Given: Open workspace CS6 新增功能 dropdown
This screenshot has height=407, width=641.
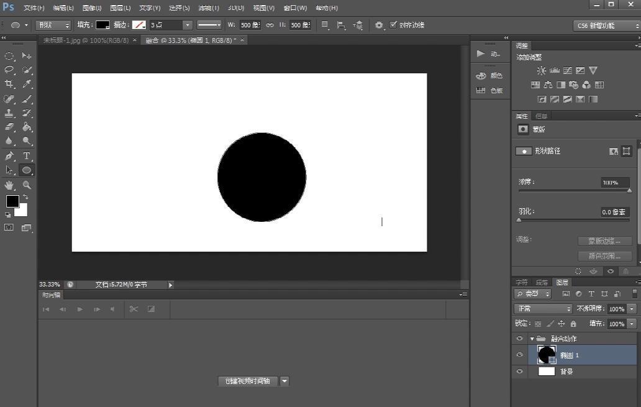Looking at the screenshot, I should tap(607, 25).
